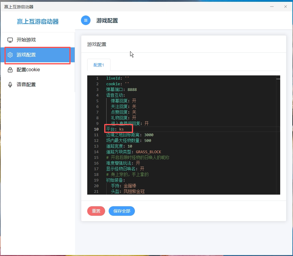Click the 道路方块类型 GRASS_BLOCK value
This screenshot has height=256, width=293.
click(148, 152)
